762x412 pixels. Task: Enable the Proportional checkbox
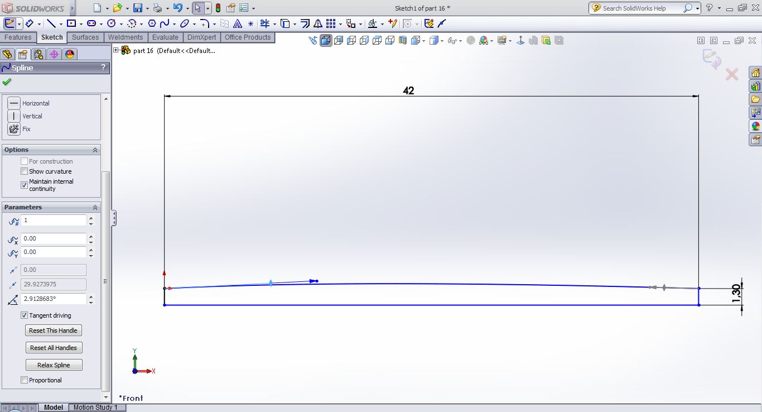point(24,380)
